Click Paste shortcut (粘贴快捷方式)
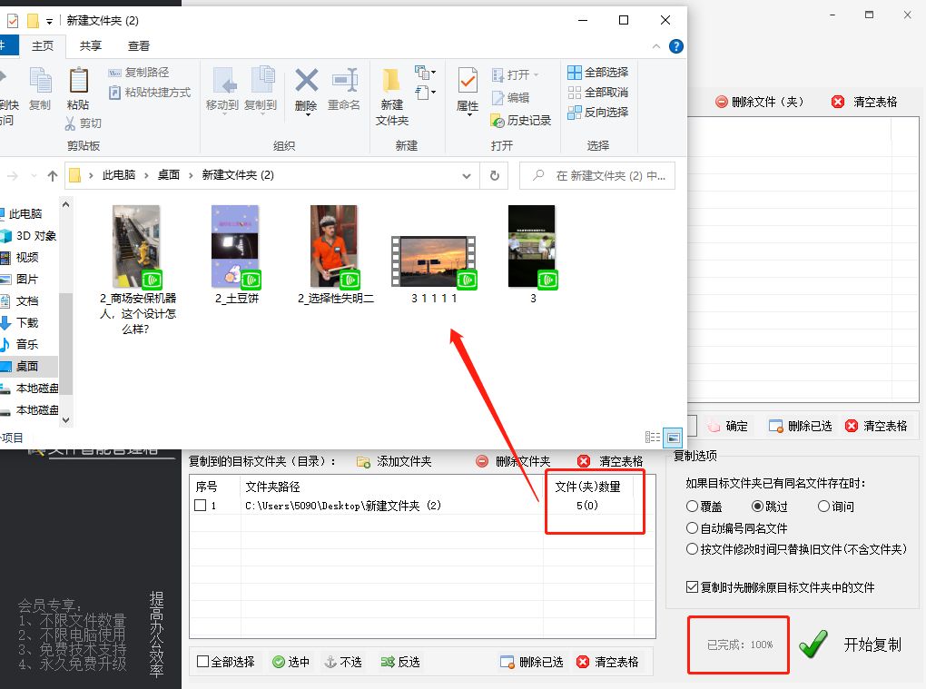 150,92
